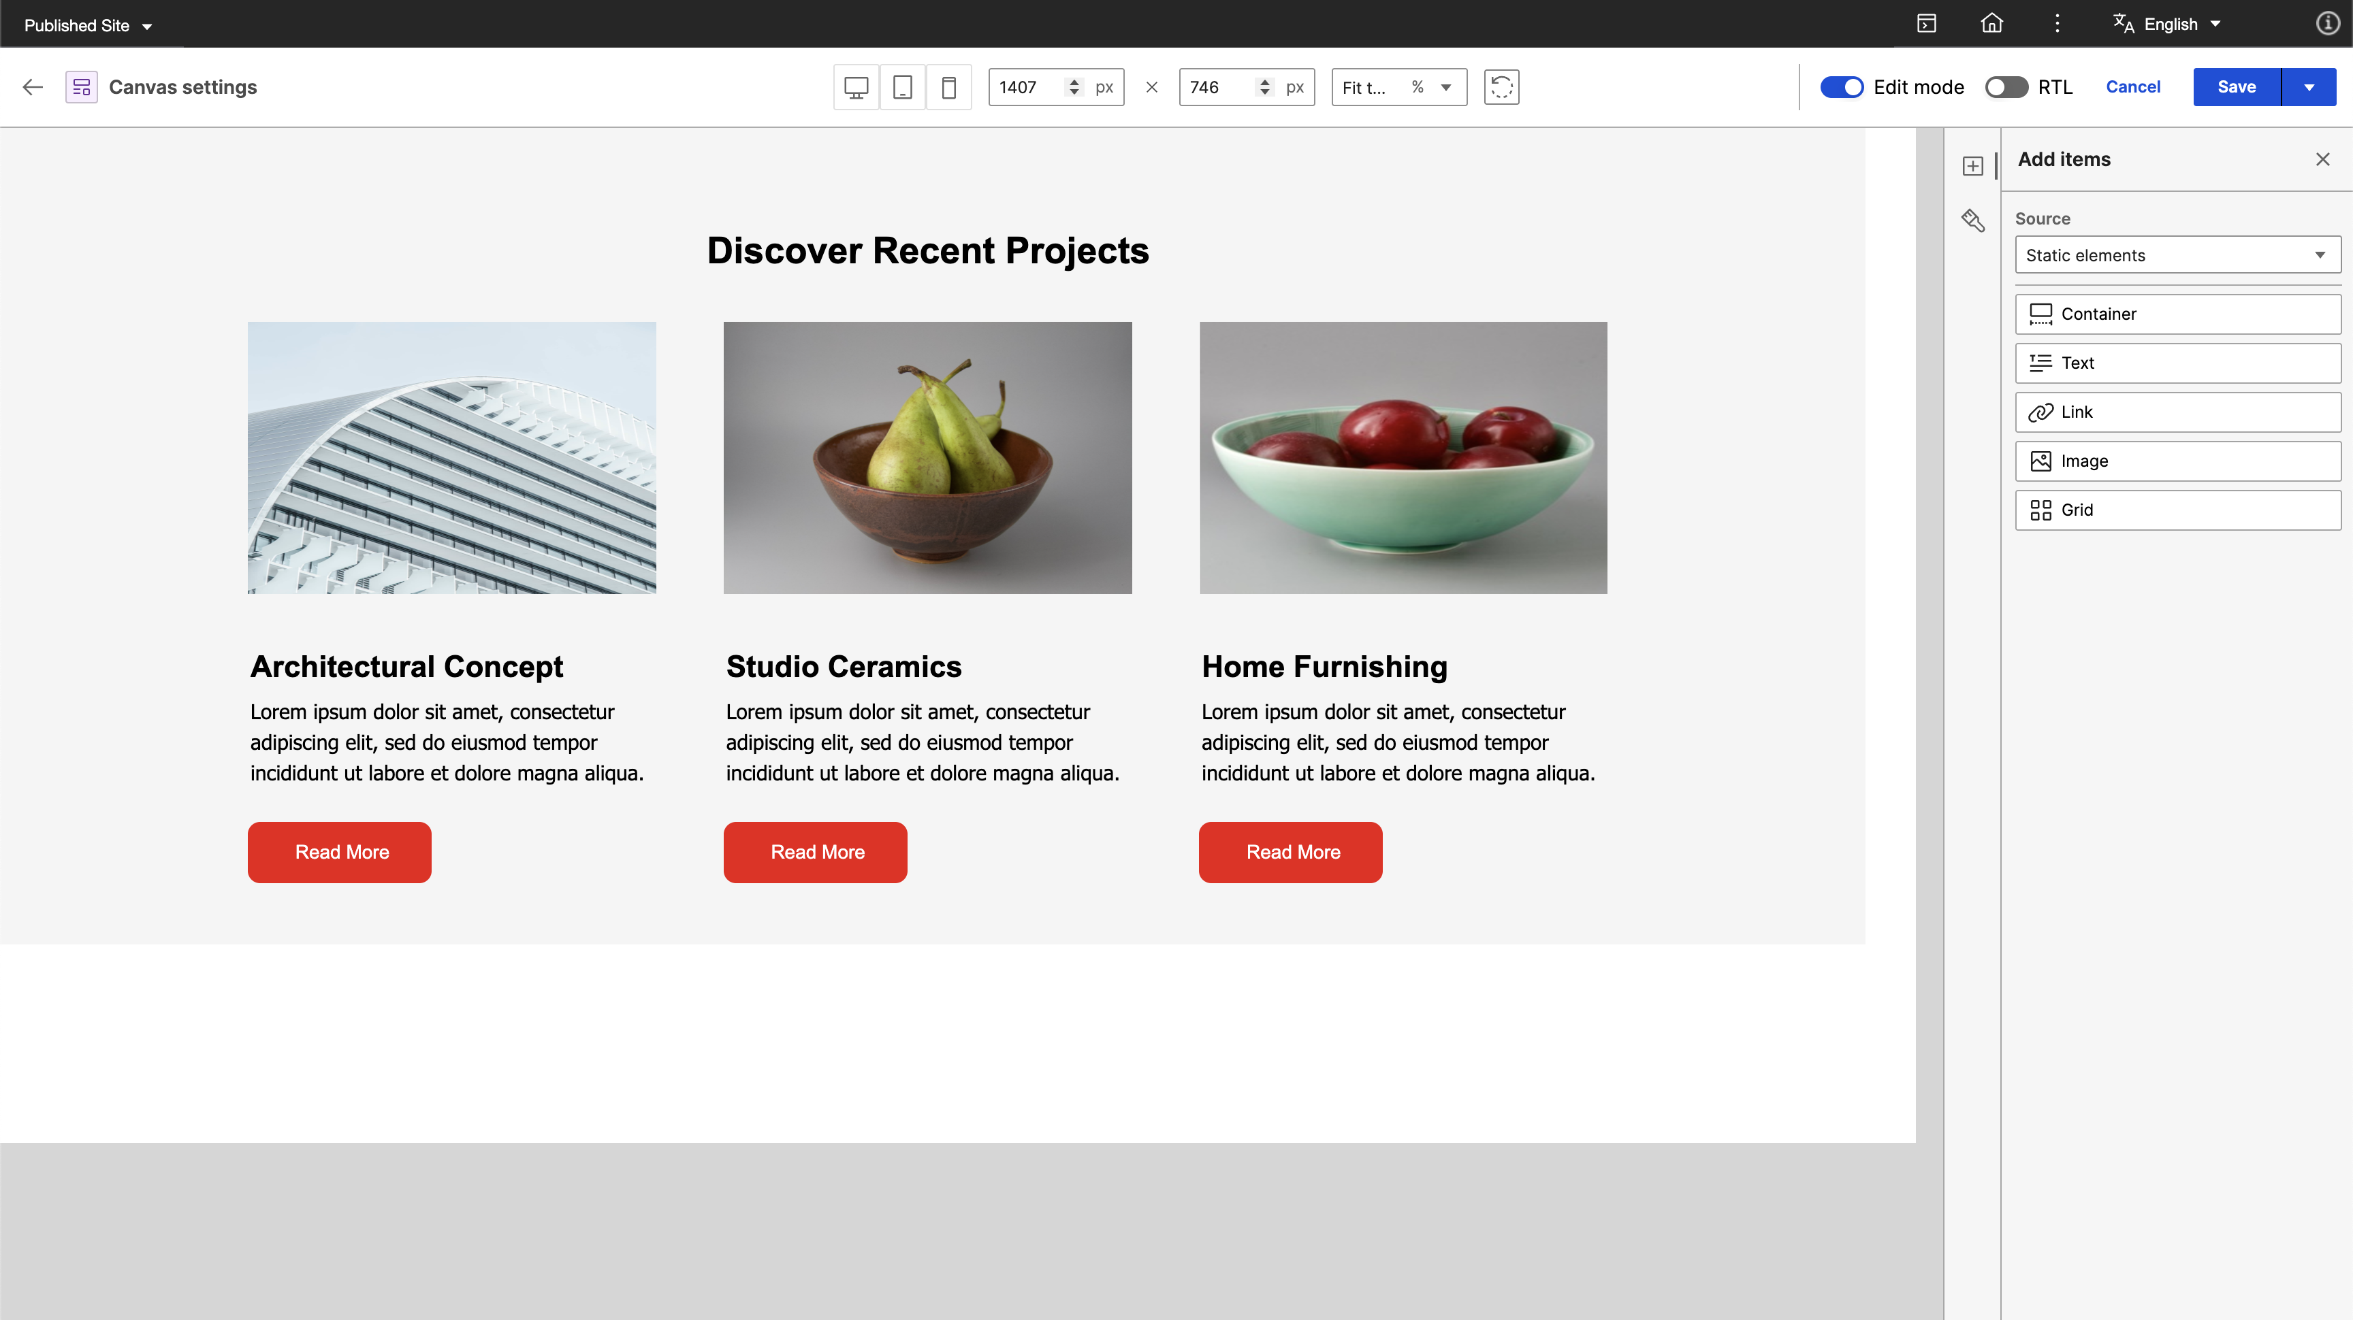Image resolution: width=2353 pixels, height=1320 pixels.
Task: Open the three-dot more options menu
Action: [2057, 24]
